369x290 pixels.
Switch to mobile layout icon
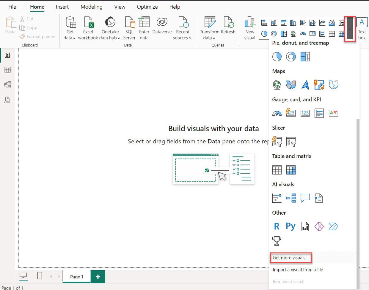pos(40,276)
